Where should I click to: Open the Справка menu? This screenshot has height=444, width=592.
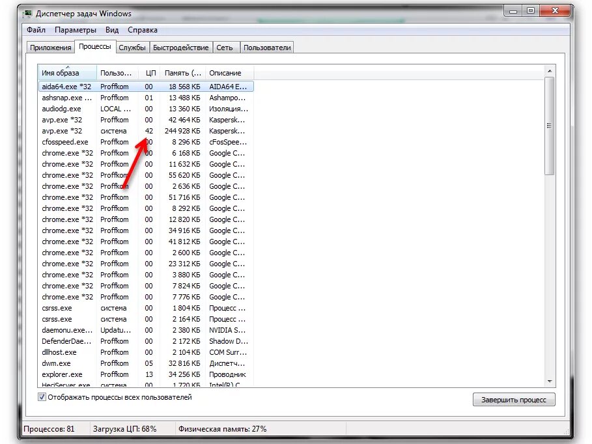coord(143,30)
